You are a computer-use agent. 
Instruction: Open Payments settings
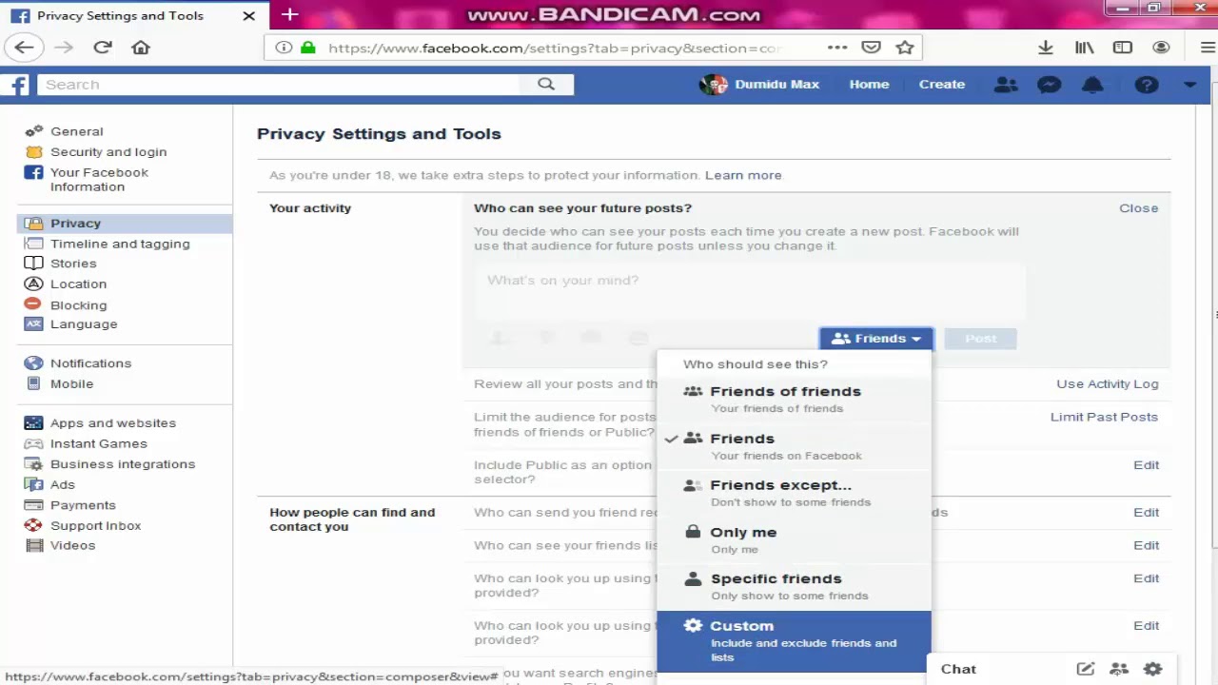point(83,505)
